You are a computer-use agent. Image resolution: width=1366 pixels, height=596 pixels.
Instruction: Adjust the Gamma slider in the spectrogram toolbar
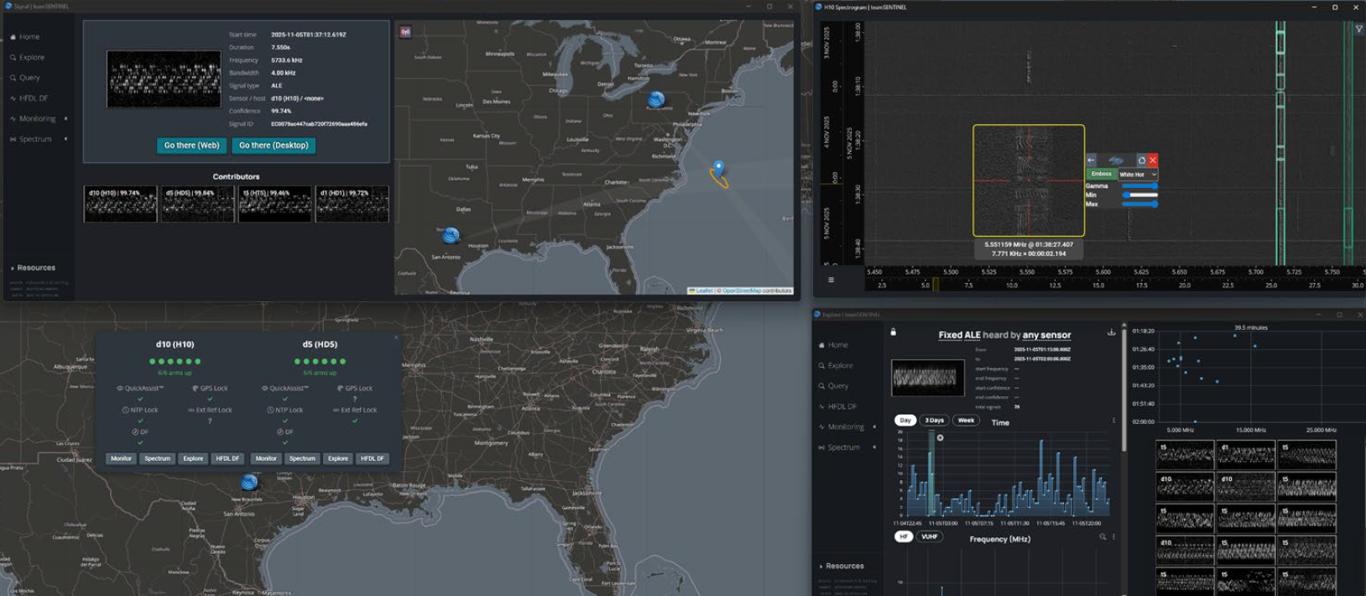1139,186
